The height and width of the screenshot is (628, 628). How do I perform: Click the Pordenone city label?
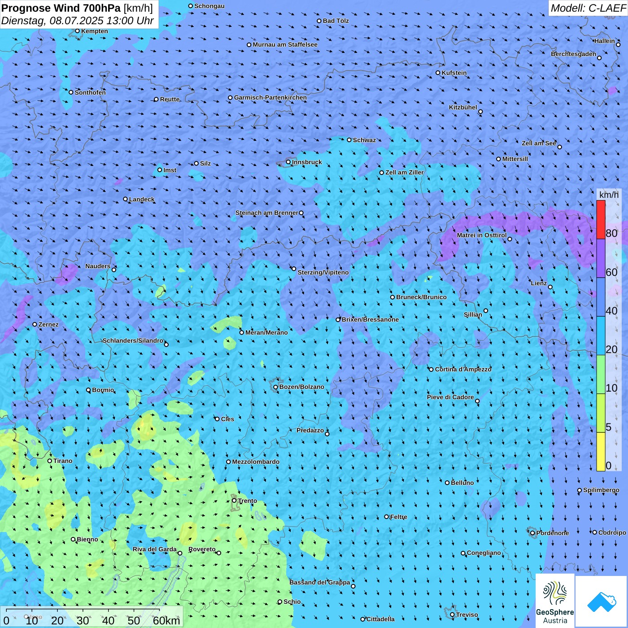click(x=553, y=533)
